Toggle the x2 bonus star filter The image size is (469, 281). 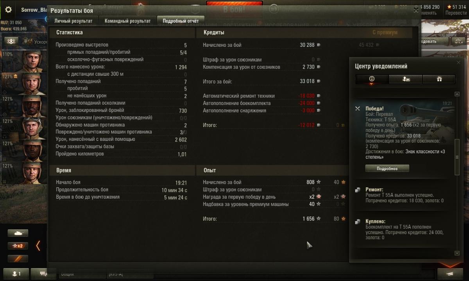tap(18, 246)
